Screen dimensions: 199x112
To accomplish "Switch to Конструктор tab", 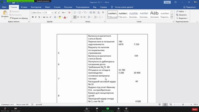I will tap(36, 7).
